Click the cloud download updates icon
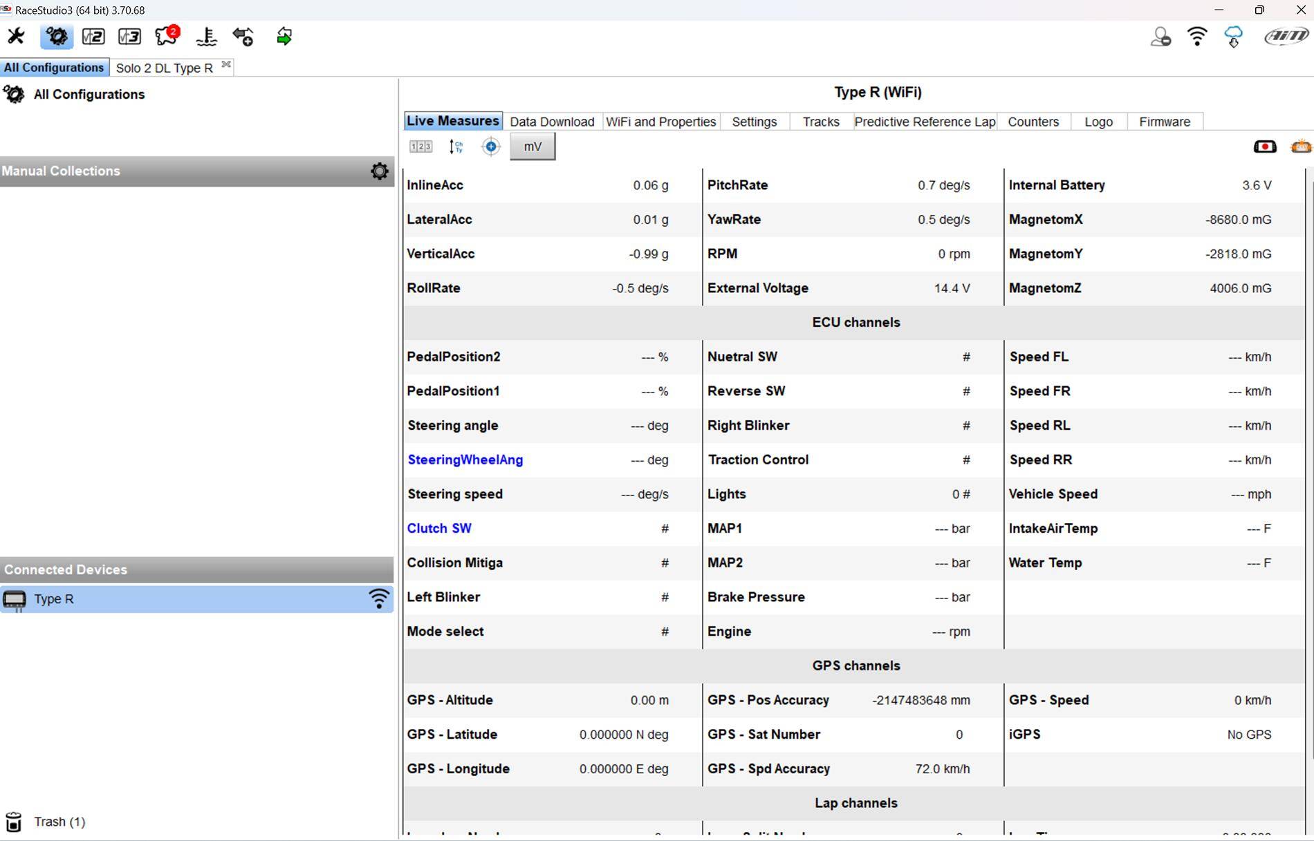Image resolution: width=1314 pixels, height=841 pixels. 1233,36
